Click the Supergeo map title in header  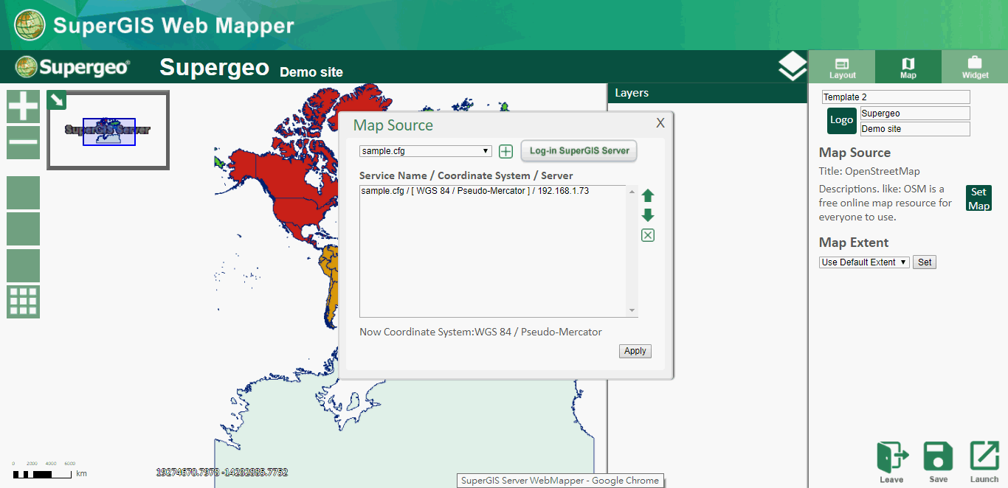coord(214,67)
